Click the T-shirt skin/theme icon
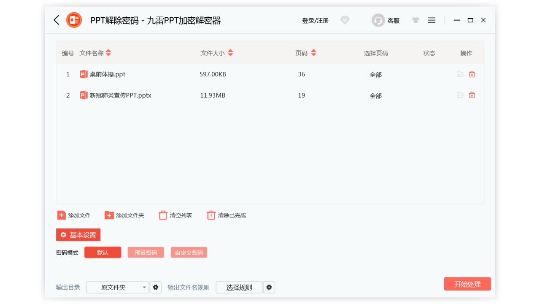Image resolution: width=540 pixels, height=304 pixels. pos(415,20)
